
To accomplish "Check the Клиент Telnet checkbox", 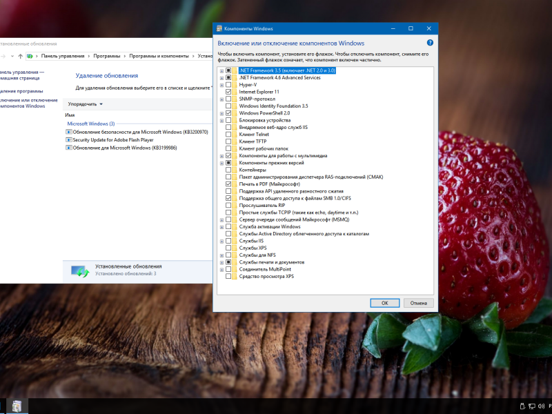I will pyautogui.click(x=228, y=135).
